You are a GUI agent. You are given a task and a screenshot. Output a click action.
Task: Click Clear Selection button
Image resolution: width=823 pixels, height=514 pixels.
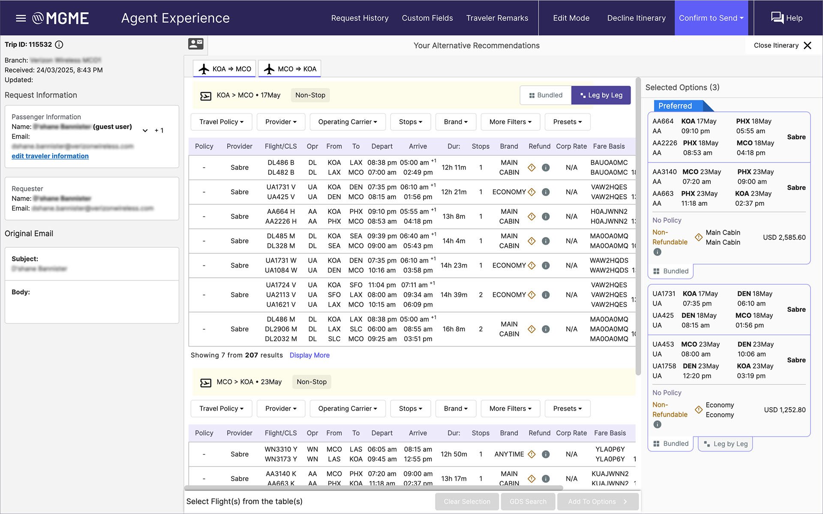[x=467, y=502]
